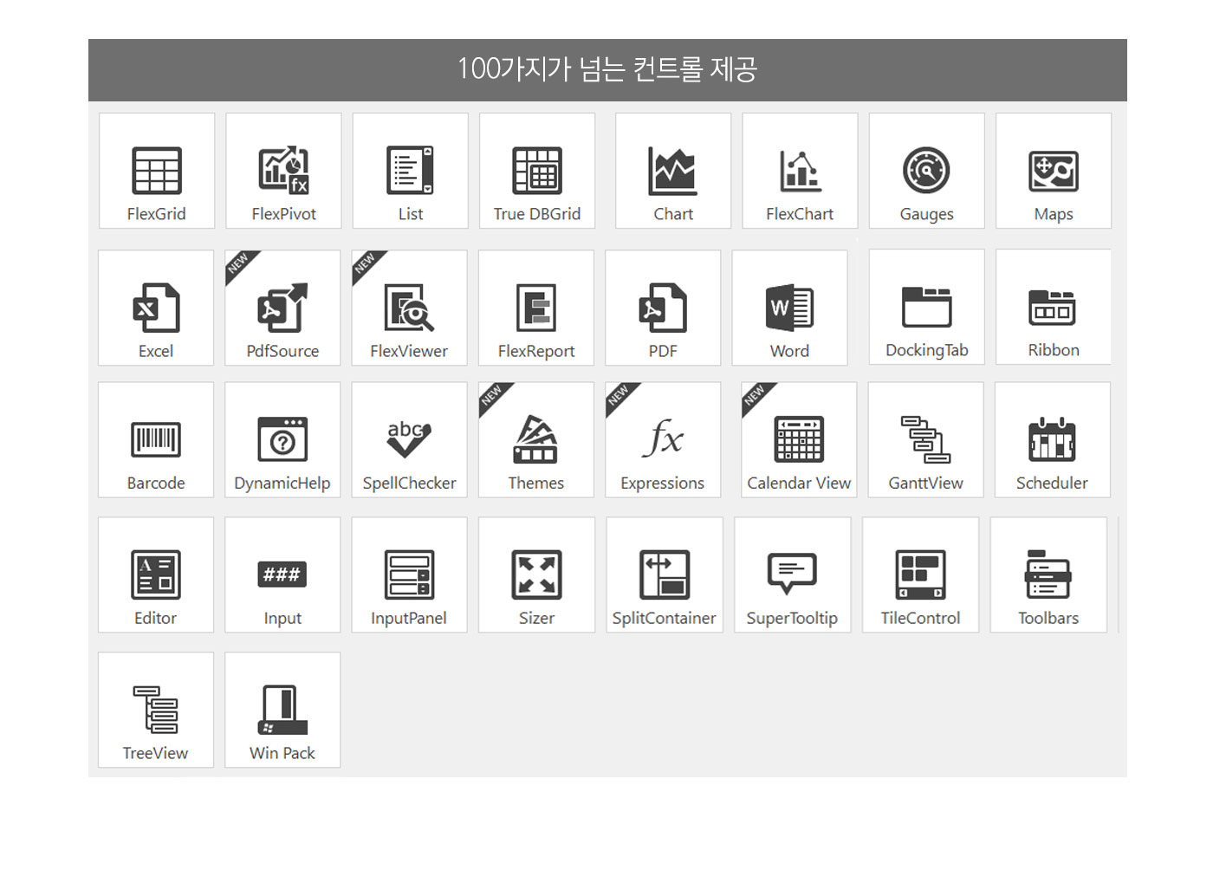Viewport: 1213px width, 896px height.
Task: Click the List control icon
Action: click(x=411, y=170)
